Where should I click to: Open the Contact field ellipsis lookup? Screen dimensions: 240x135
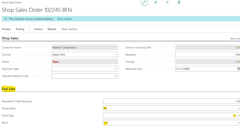(x=115, y=54)
